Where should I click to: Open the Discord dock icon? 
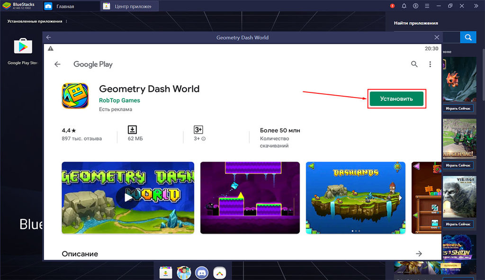202,272
